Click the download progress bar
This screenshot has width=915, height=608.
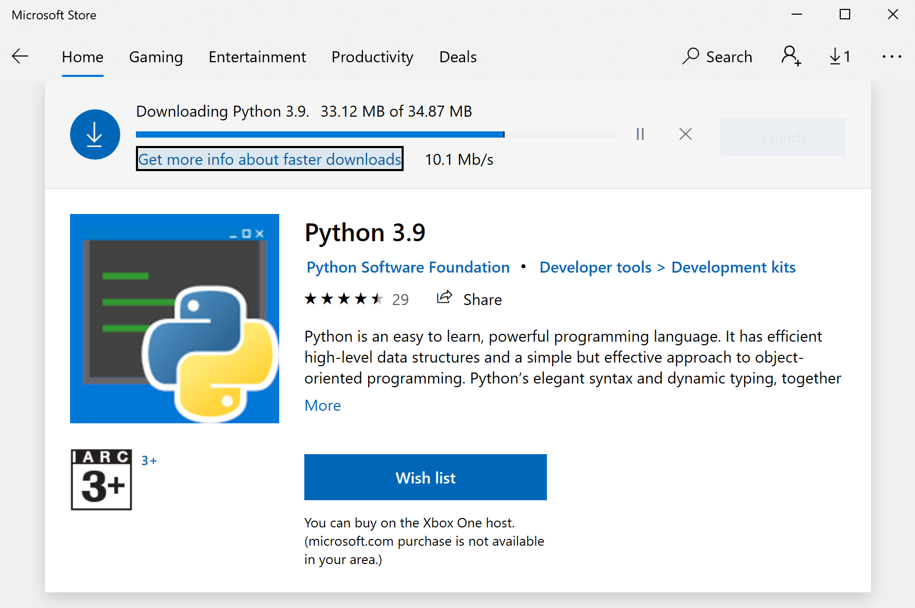(x=376, y=135)
